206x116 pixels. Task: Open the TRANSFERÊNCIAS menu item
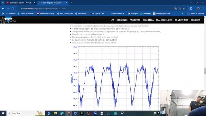(x=164, y=20)
